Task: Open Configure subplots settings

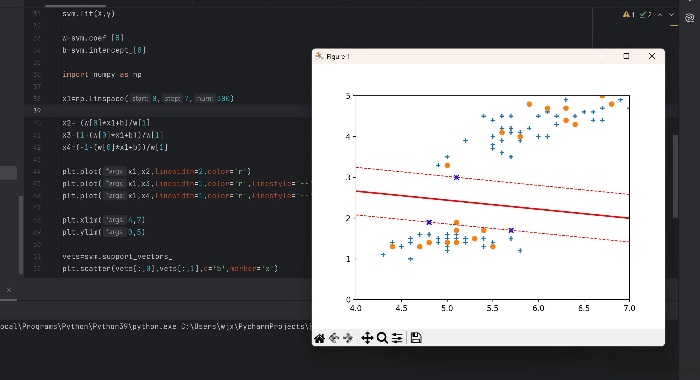Action: click(397, 338)
